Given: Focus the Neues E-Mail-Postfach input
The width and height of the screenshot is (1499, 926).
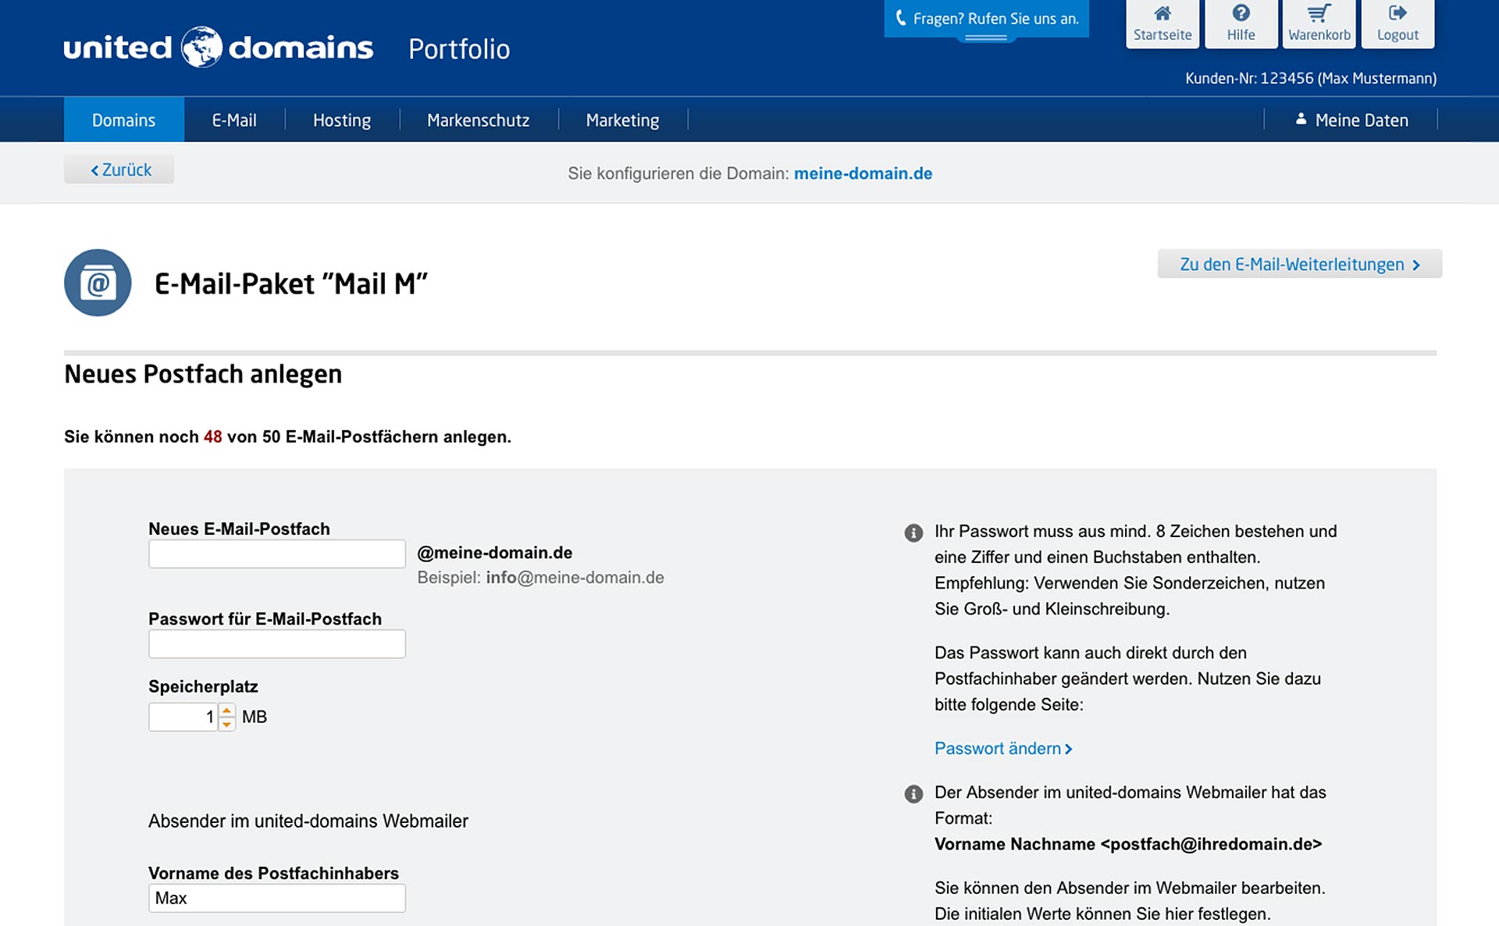Looking at the screenshot, I should 277,554.
